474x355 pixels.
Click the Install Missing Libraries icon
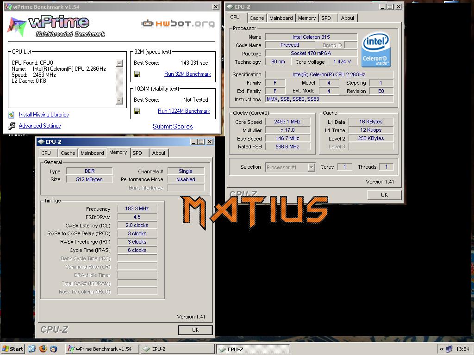pyautogui.click(x=12, y=115)
